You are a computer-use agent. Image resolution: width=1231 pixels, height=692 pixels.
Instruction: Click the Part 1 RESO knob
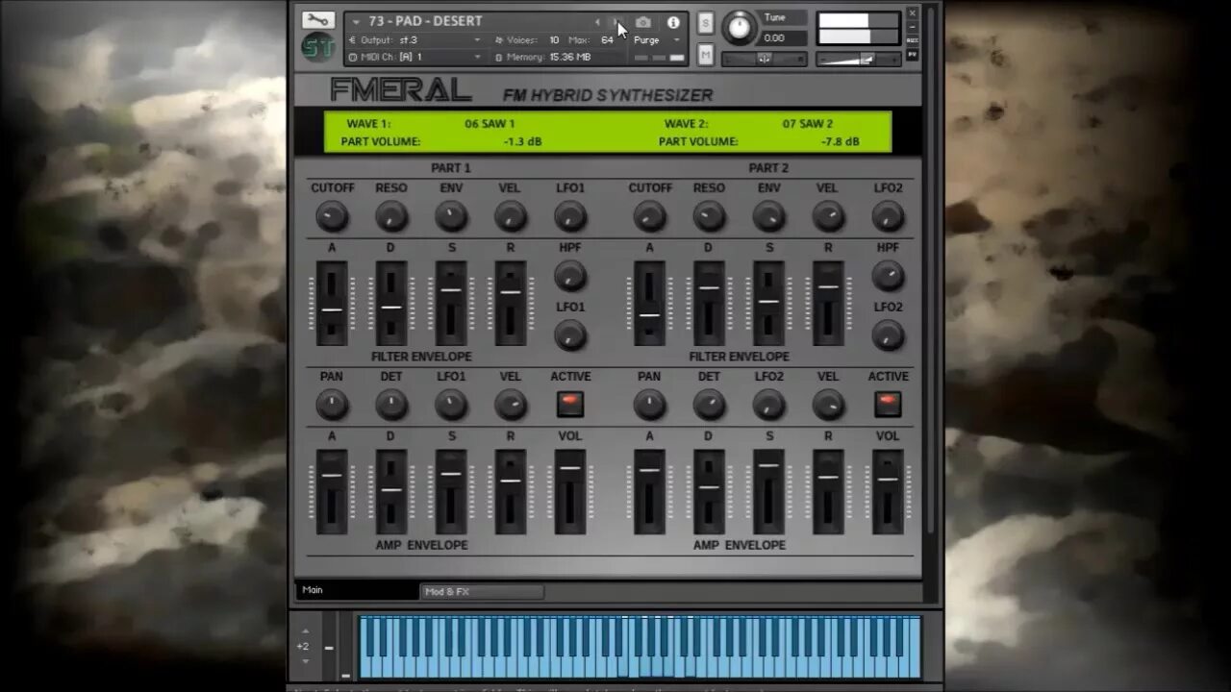(x=391, y=216)
